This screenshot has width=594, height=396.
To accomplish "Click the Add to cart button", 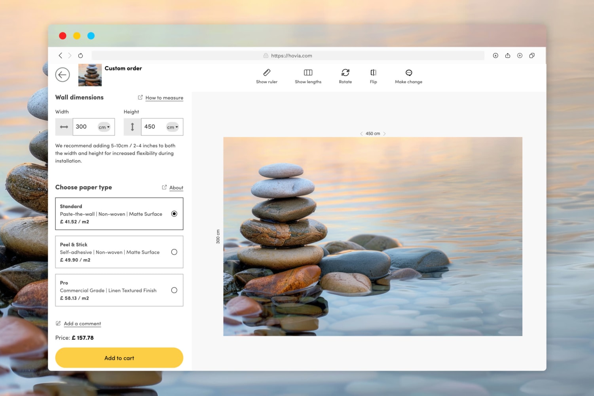I will tap(119, 358).
